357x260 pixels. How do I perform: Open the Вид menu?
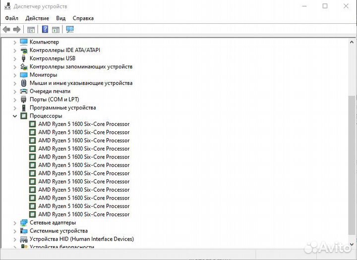[60, 18]
